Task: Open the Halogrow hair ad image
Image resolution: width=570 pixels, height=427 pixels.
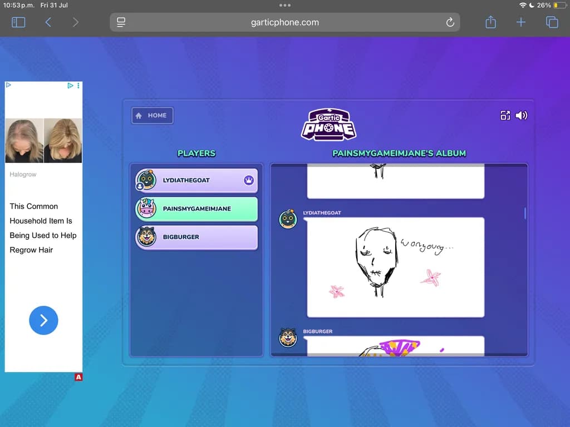Action: tap(43, 141)
